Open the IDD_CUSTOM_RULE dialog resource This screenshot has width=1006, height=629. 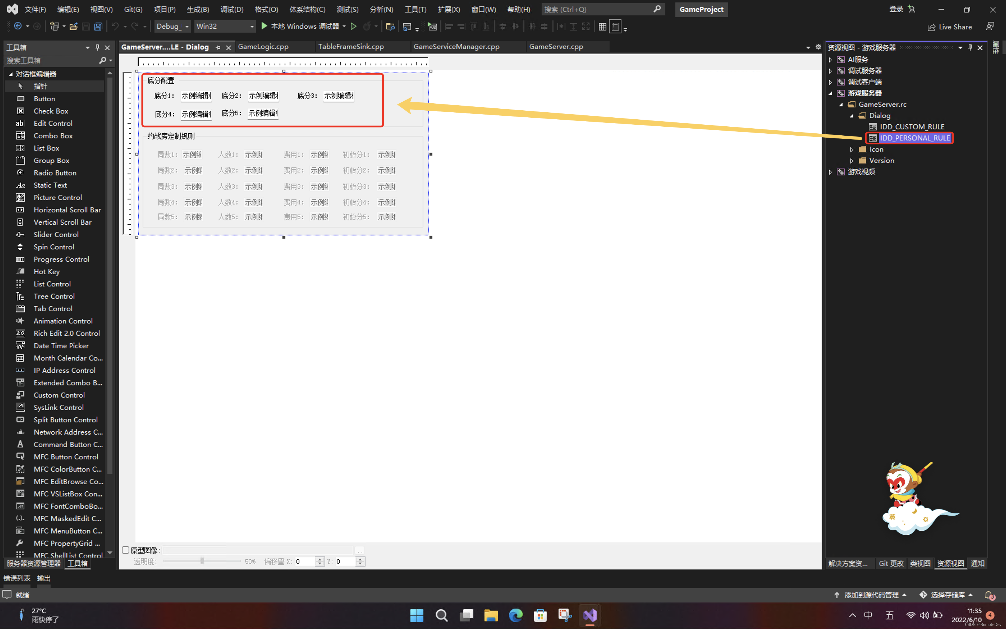pyautogui.click(x=912, y=127)
